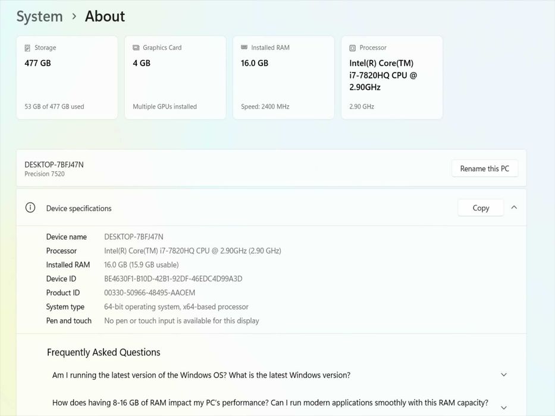The width and height of the screenshot is (555, 416).
Task: Open the Processor i7-7820HQ card
Action: click(x=392, y=77)
